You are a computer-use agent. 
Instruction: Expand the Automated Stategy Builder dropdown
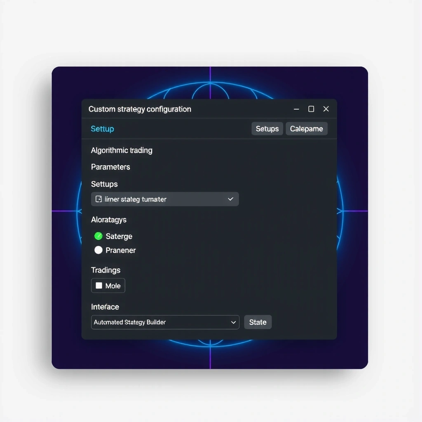(165, 322)
